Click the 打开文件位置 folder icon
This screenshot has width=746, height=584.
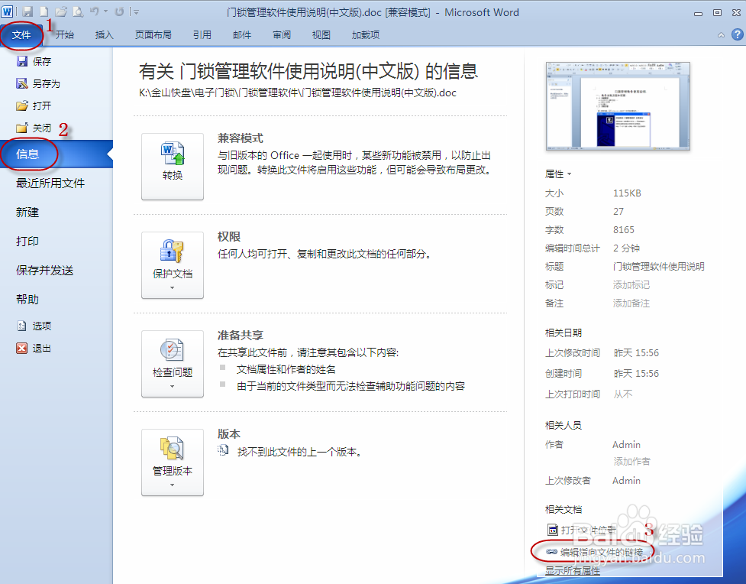point(552,530)
